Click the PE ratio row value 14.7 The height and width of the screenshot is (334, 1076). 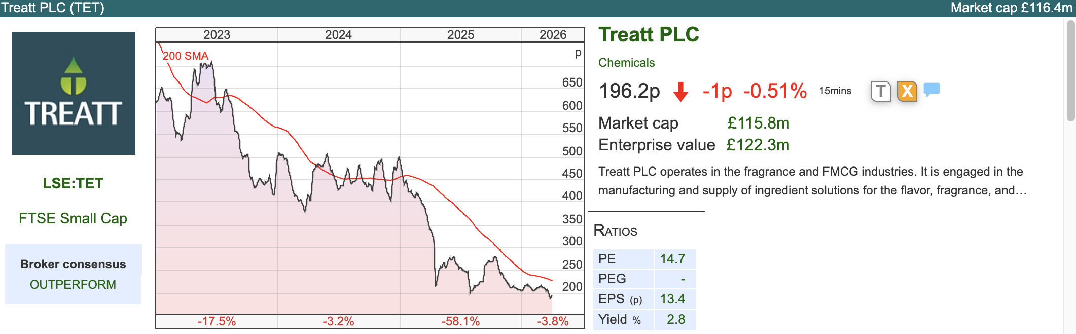(x=672, y=259)
